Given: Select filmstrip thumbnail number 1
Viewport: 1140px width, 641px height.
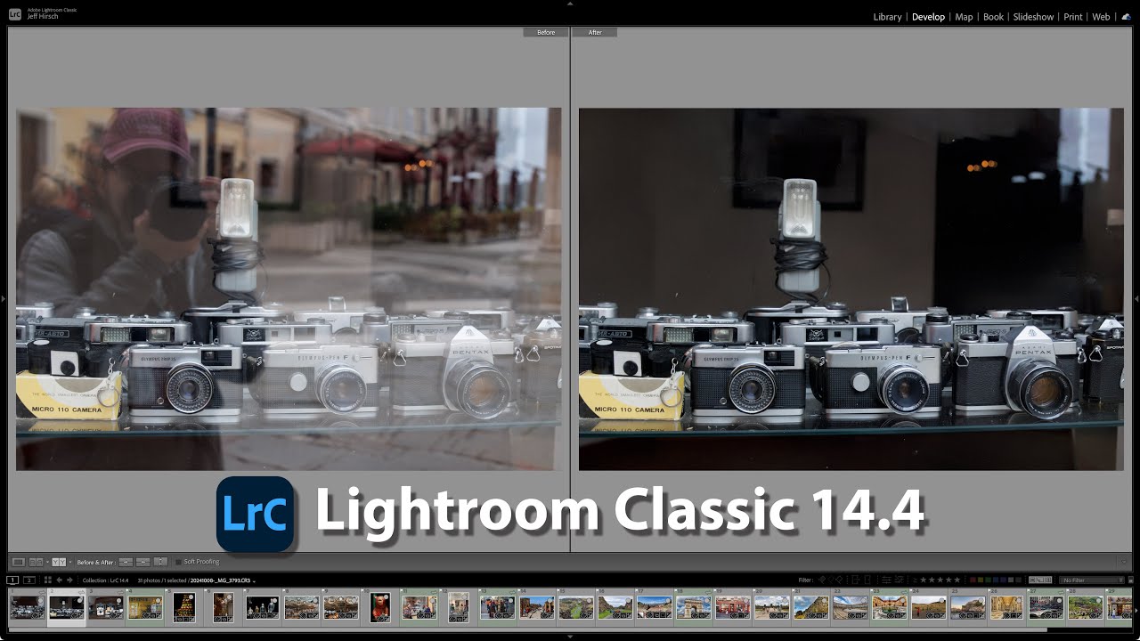Looking at the screenshot, I should (27, 607).
